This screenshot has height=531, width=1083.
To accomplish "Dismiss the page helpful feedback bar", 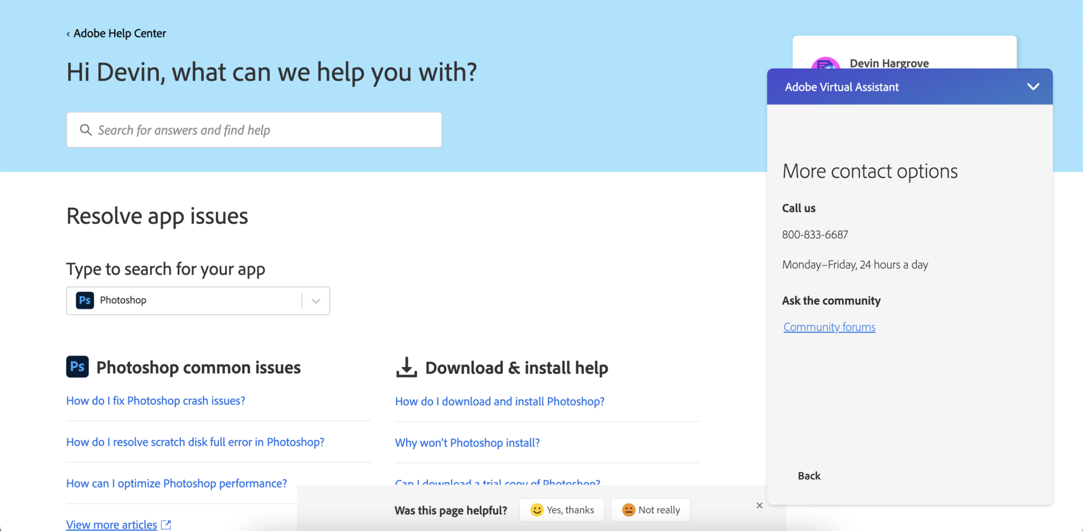I will (x=759, y=506).
